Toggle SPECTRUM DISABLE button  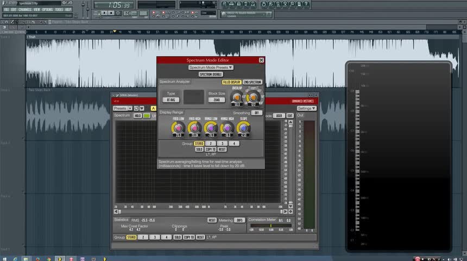(211, 74)
